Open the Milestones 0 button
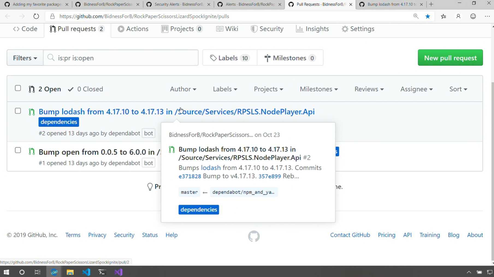The height and width of the screenshot is (277, 494). [x=290, y=58]
